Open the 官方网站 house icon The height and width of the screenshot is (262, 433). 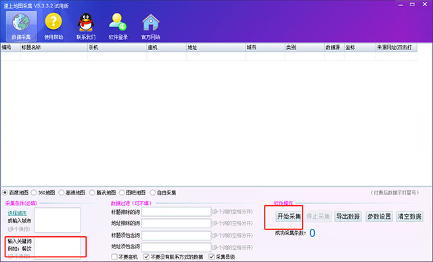click(x=150, y=26)
